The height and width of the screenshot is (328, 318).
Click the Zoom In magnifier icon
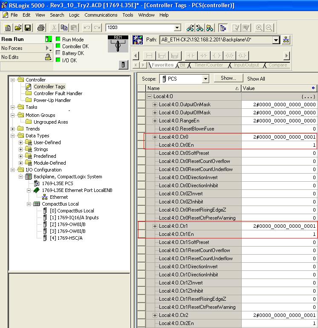(x=259, y=28)
